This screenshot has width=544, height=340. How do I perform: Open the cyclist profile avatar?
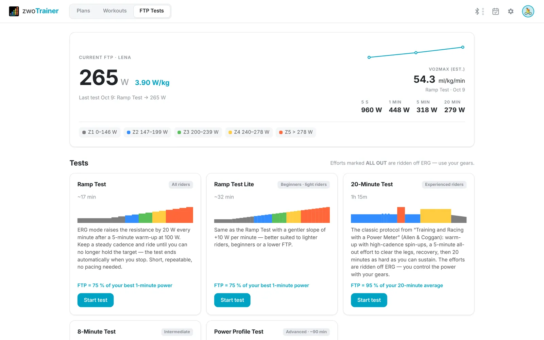pyautogui.click(x=528, y=12)
